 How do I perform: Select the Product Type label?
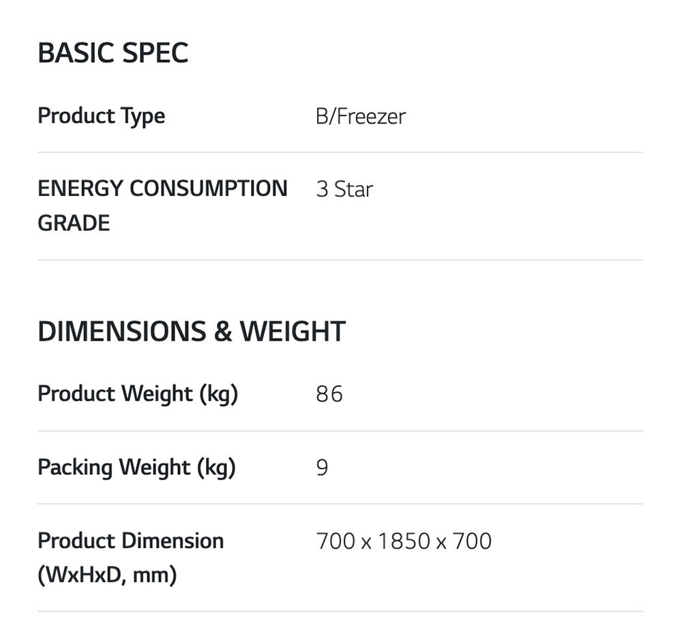pyautogui.click(x=101, y=116)
